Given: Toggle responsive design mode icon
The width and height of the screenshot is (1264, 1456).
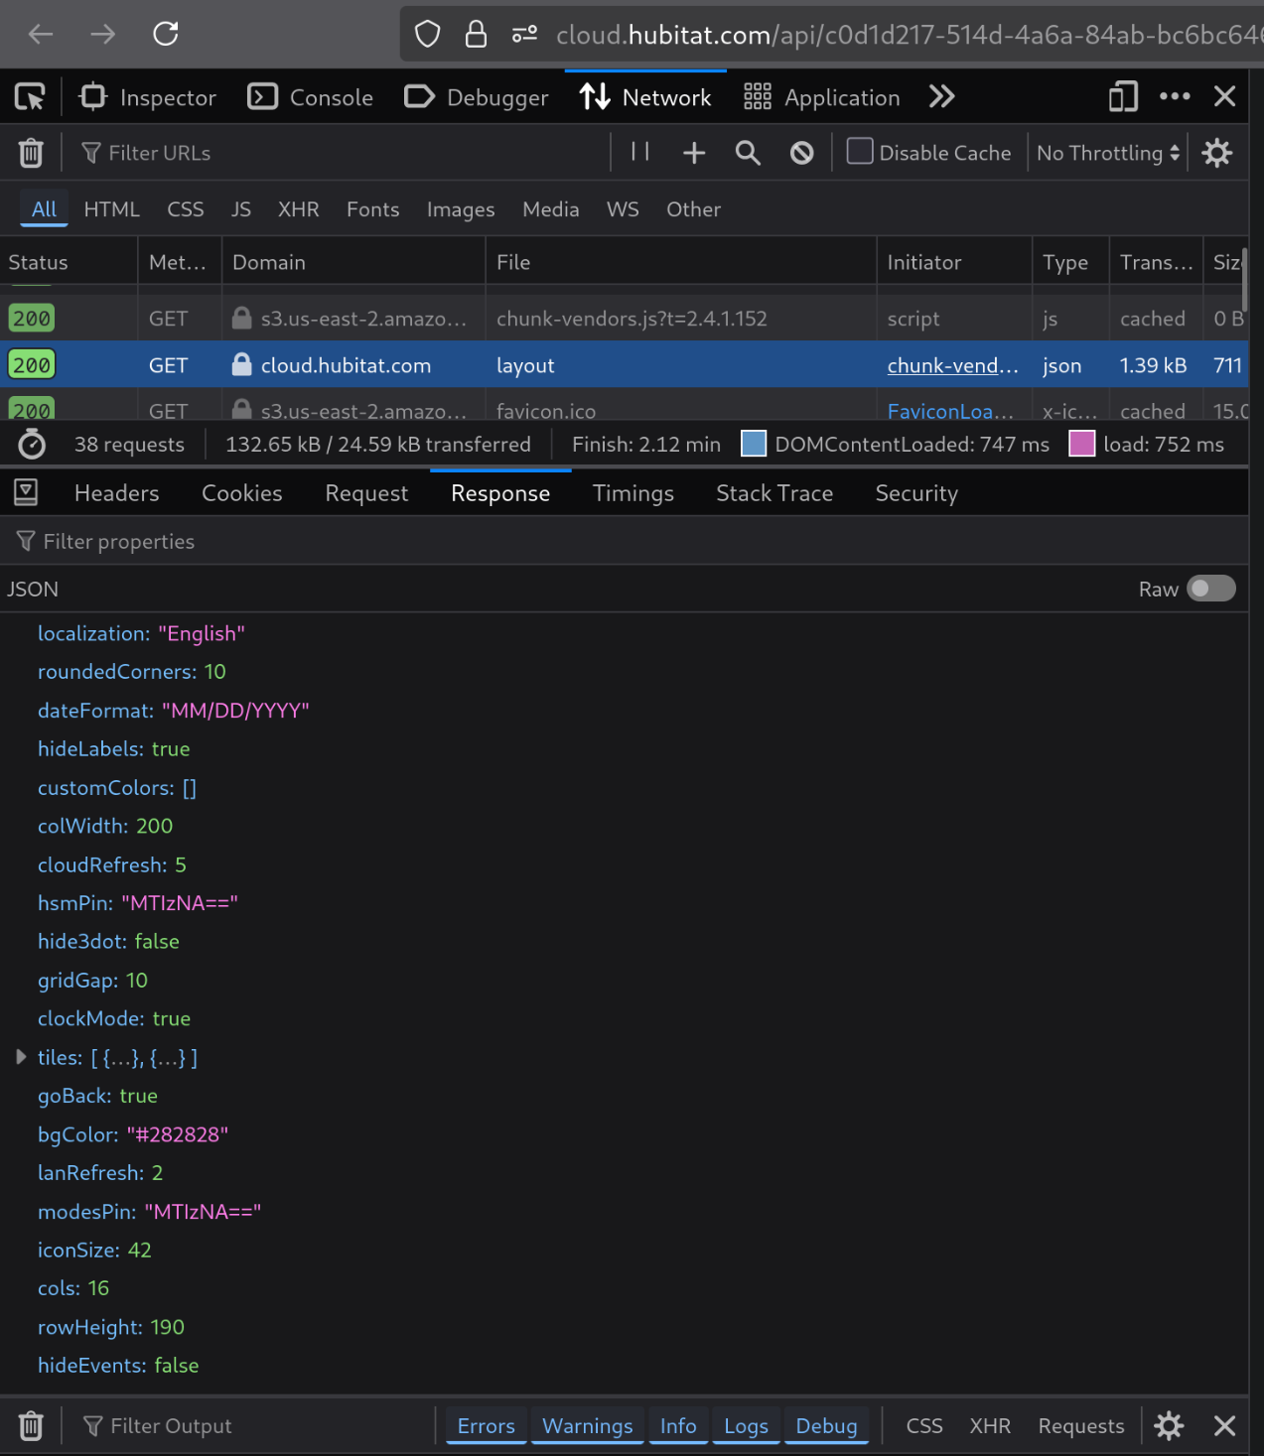Looking at the screenshot, I should coord(1122,97).
